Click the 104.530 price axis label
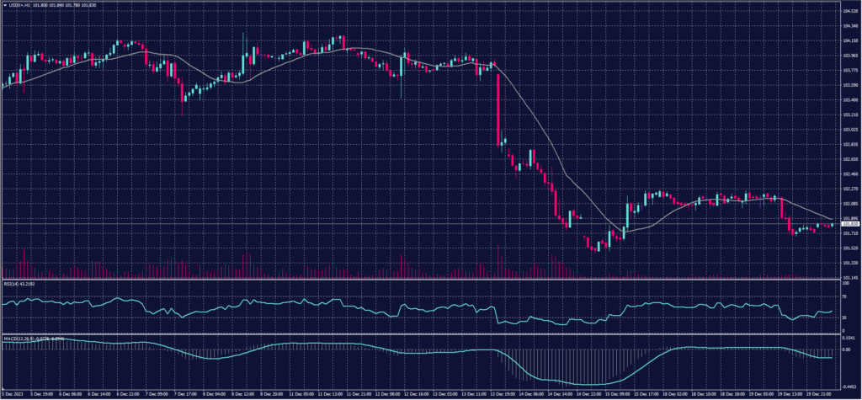Image resolution: width=862 pixels, height=400 pixels. pyautogui.click(x=849, y=11)
